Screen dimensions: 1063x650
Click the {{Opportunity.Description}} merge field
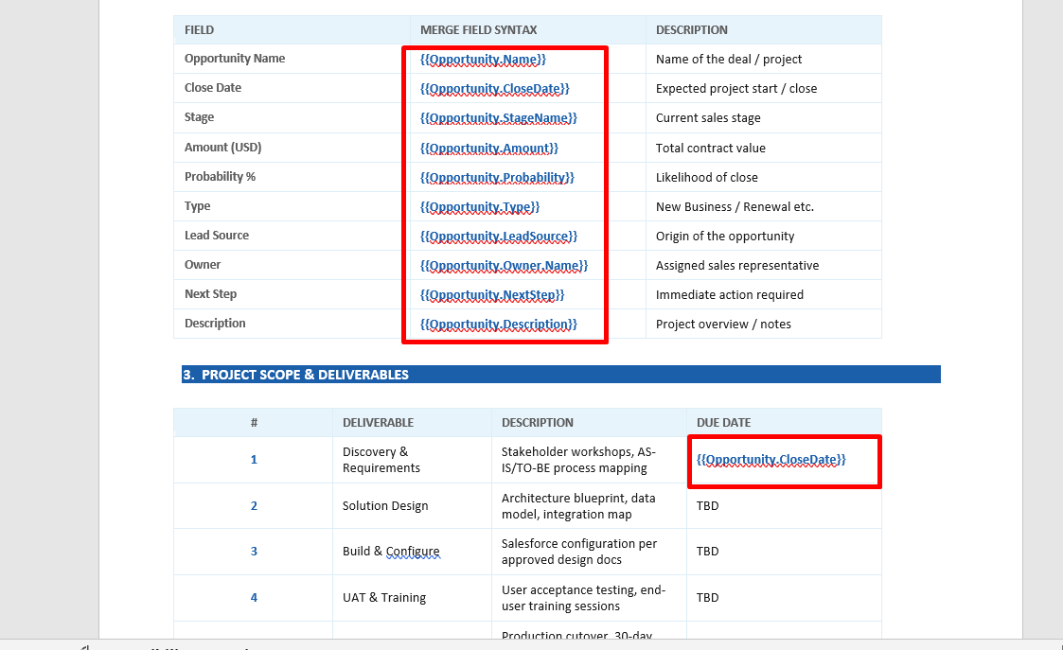(x=498, y=324)
